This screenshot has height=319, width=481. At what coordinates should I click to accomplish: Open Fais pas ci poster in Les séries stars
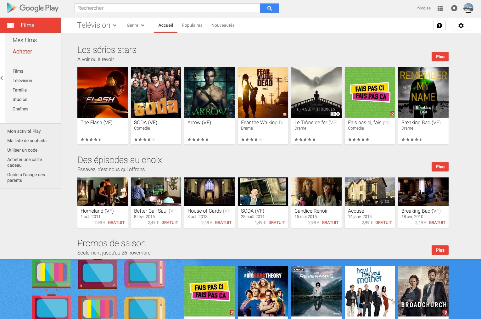point(370,92)
